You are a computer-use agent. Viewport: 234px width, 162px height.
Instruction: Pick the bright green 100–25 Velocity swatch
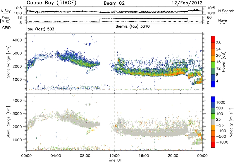[x=213, y=116]
